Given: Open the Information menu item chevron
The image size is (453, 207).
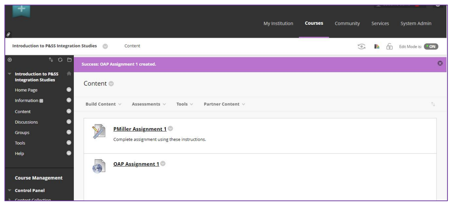Looking at the screenshot, I should pos(69,101).
